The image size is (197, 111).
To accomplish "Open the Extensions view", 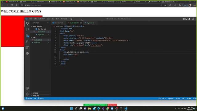I will point(27,47).
